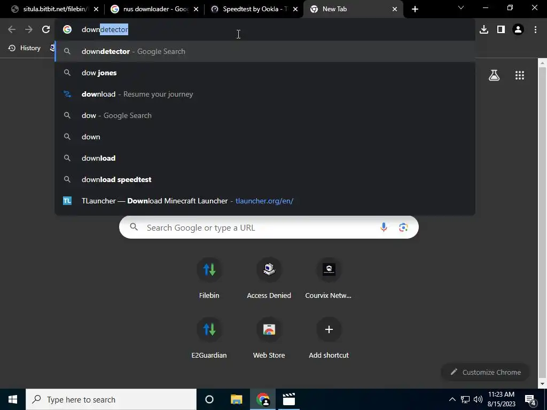Open the TLauncher tlauncher.org/en/ suggestion
Image resolution: width=547 pixels, height=410 pixels.
(x=265, y=201)
